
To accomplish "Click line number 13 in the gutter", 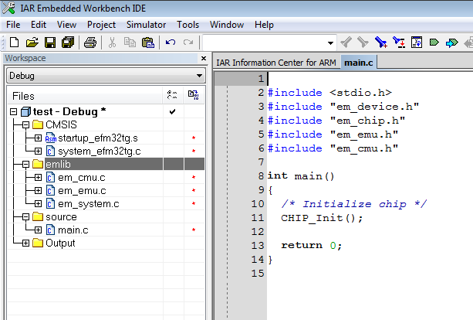I will [x=258, y=245].
